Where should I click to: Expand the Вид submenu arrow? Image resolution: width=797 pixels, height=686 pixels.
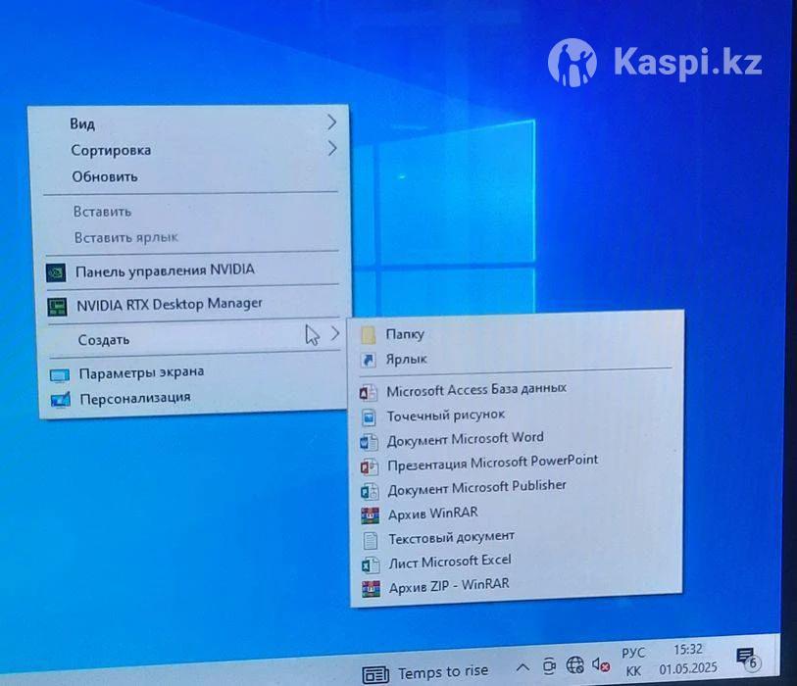pos(332,122)
